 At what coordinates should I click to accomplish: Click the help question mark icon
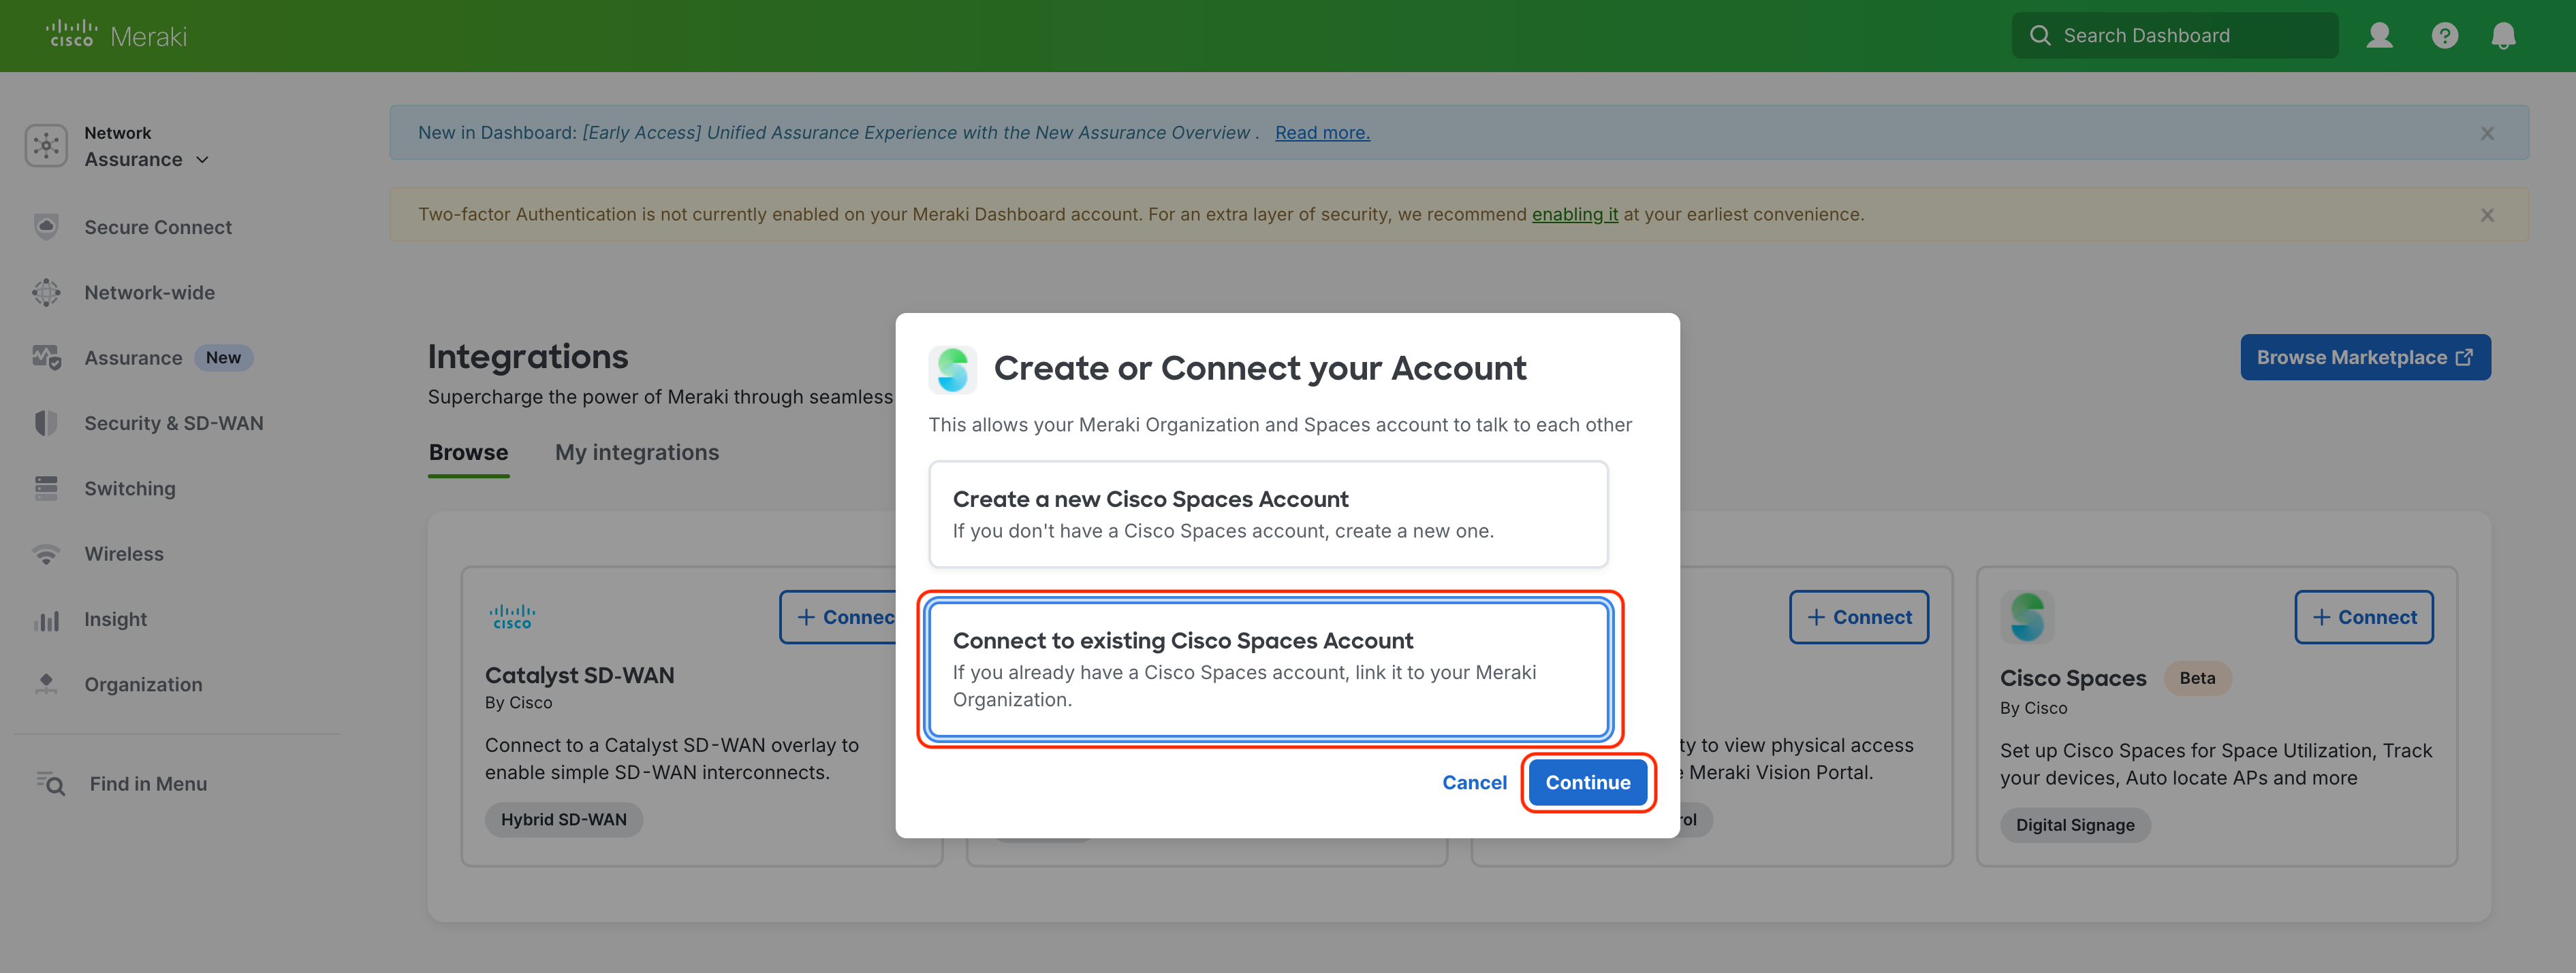click(2444, 36)
